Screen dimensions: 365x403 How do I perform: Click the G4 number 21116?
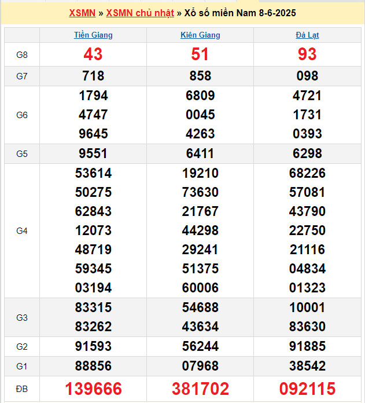[307, 250]
